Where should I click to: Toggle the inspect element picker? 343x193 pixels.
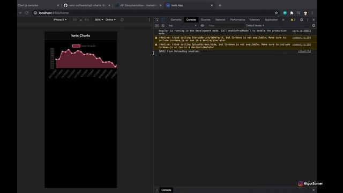tap(157, 20)
